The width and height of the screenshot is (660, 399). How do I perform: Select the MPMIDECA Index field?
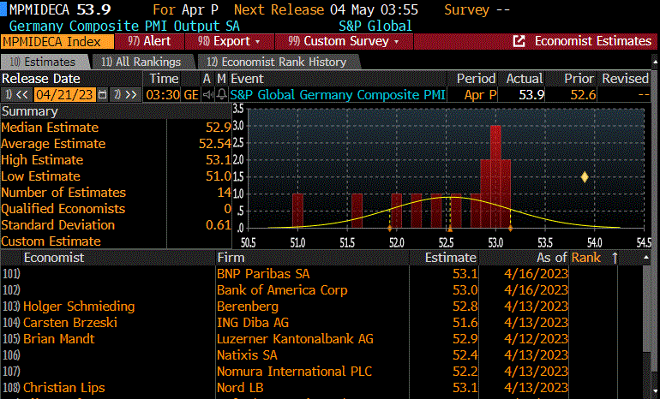pos(57,42)
